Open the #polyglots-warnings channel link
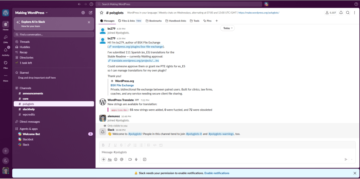 coord(221,134)
